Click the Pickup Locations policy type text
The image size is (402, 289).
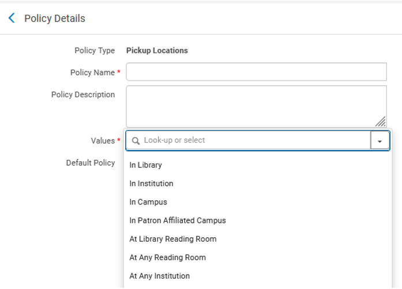[x=157, y=51]
